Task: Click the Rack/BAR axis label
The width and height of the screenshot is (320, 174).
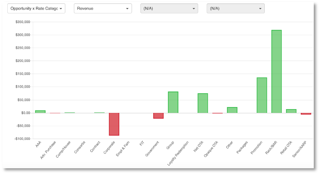Action: [271, 148]
